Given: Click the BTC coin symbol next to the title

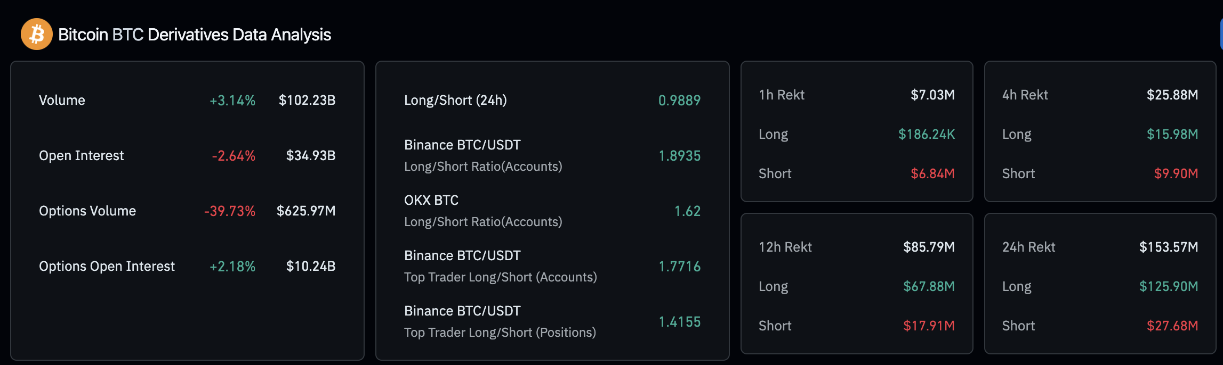Looking at the screenshot, I should pyautogui.click(x=128, y=35).
